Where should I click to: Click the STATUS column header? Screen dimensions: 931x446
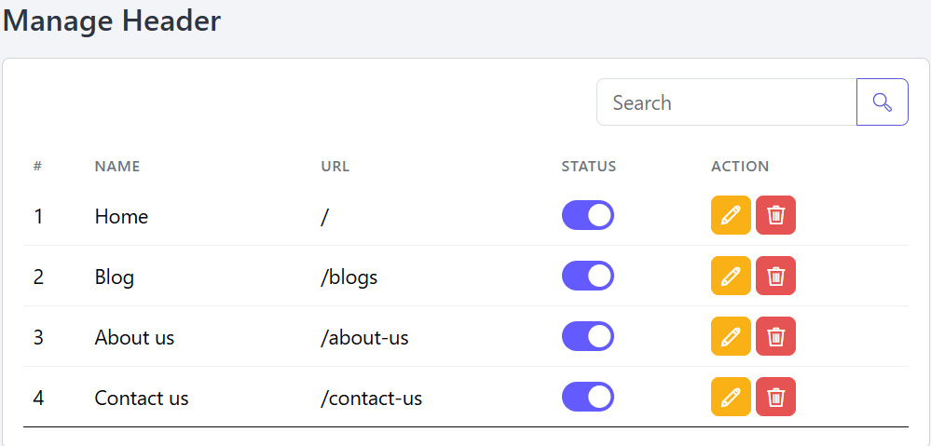click(589, 167)
